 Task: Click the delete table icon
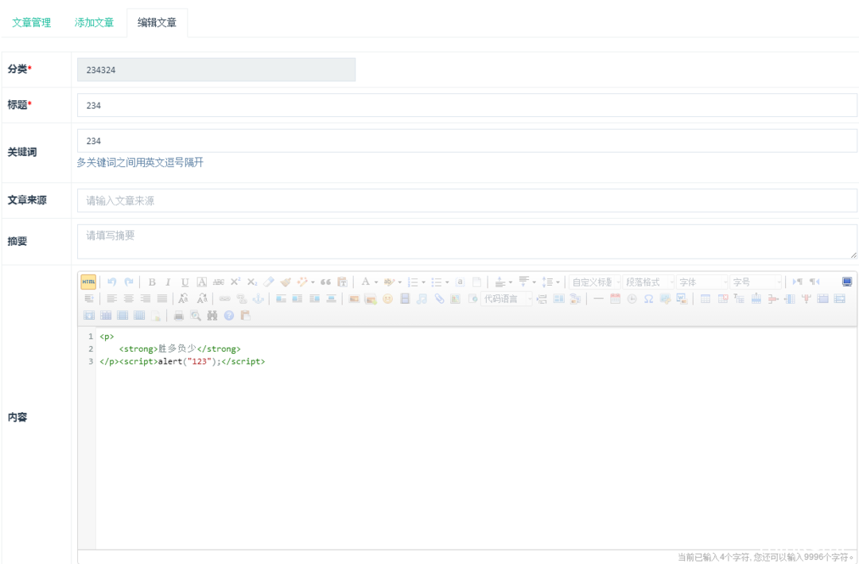tap(722, 299)
